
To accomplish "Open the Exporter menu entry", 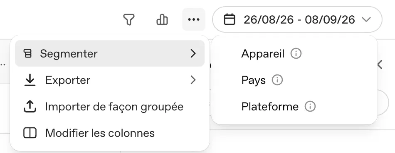I will click(x=110, y=80).
